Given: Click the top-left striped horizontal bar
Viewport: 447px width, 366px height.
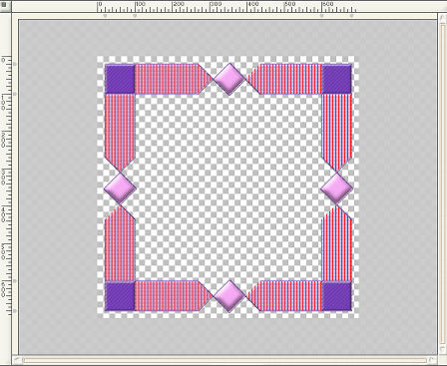Looking at the screenshot, I should click(173, 79).
